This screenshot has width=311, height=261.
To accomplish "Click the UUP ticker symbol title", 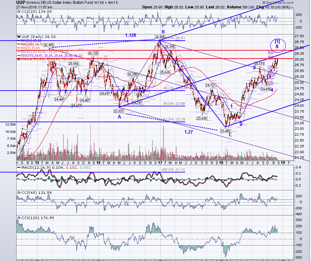I will [21, 2].
